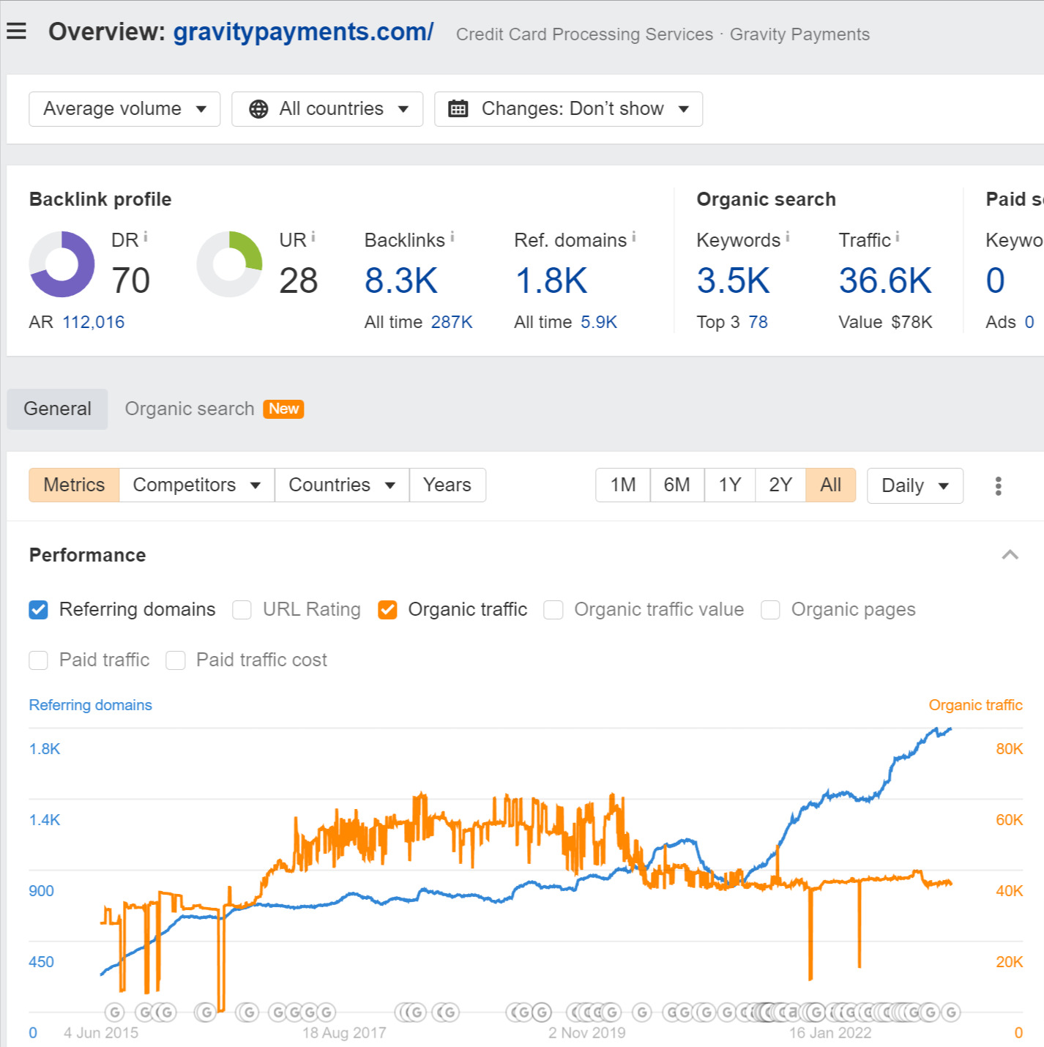Select a Google update G marker on the timeline
1044x1047 pixels.
point(115,1013)
